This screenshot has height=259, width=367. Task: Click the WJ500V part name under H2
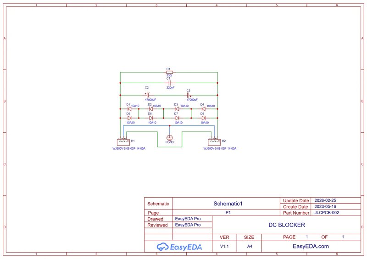[220, 149]
